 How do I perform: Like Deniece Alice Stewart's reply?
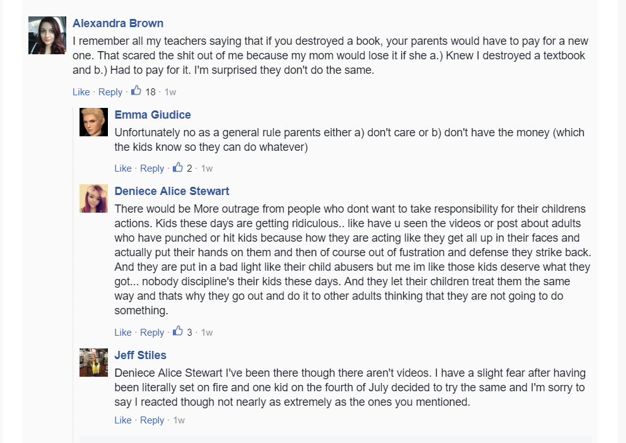tap(123, 333)
